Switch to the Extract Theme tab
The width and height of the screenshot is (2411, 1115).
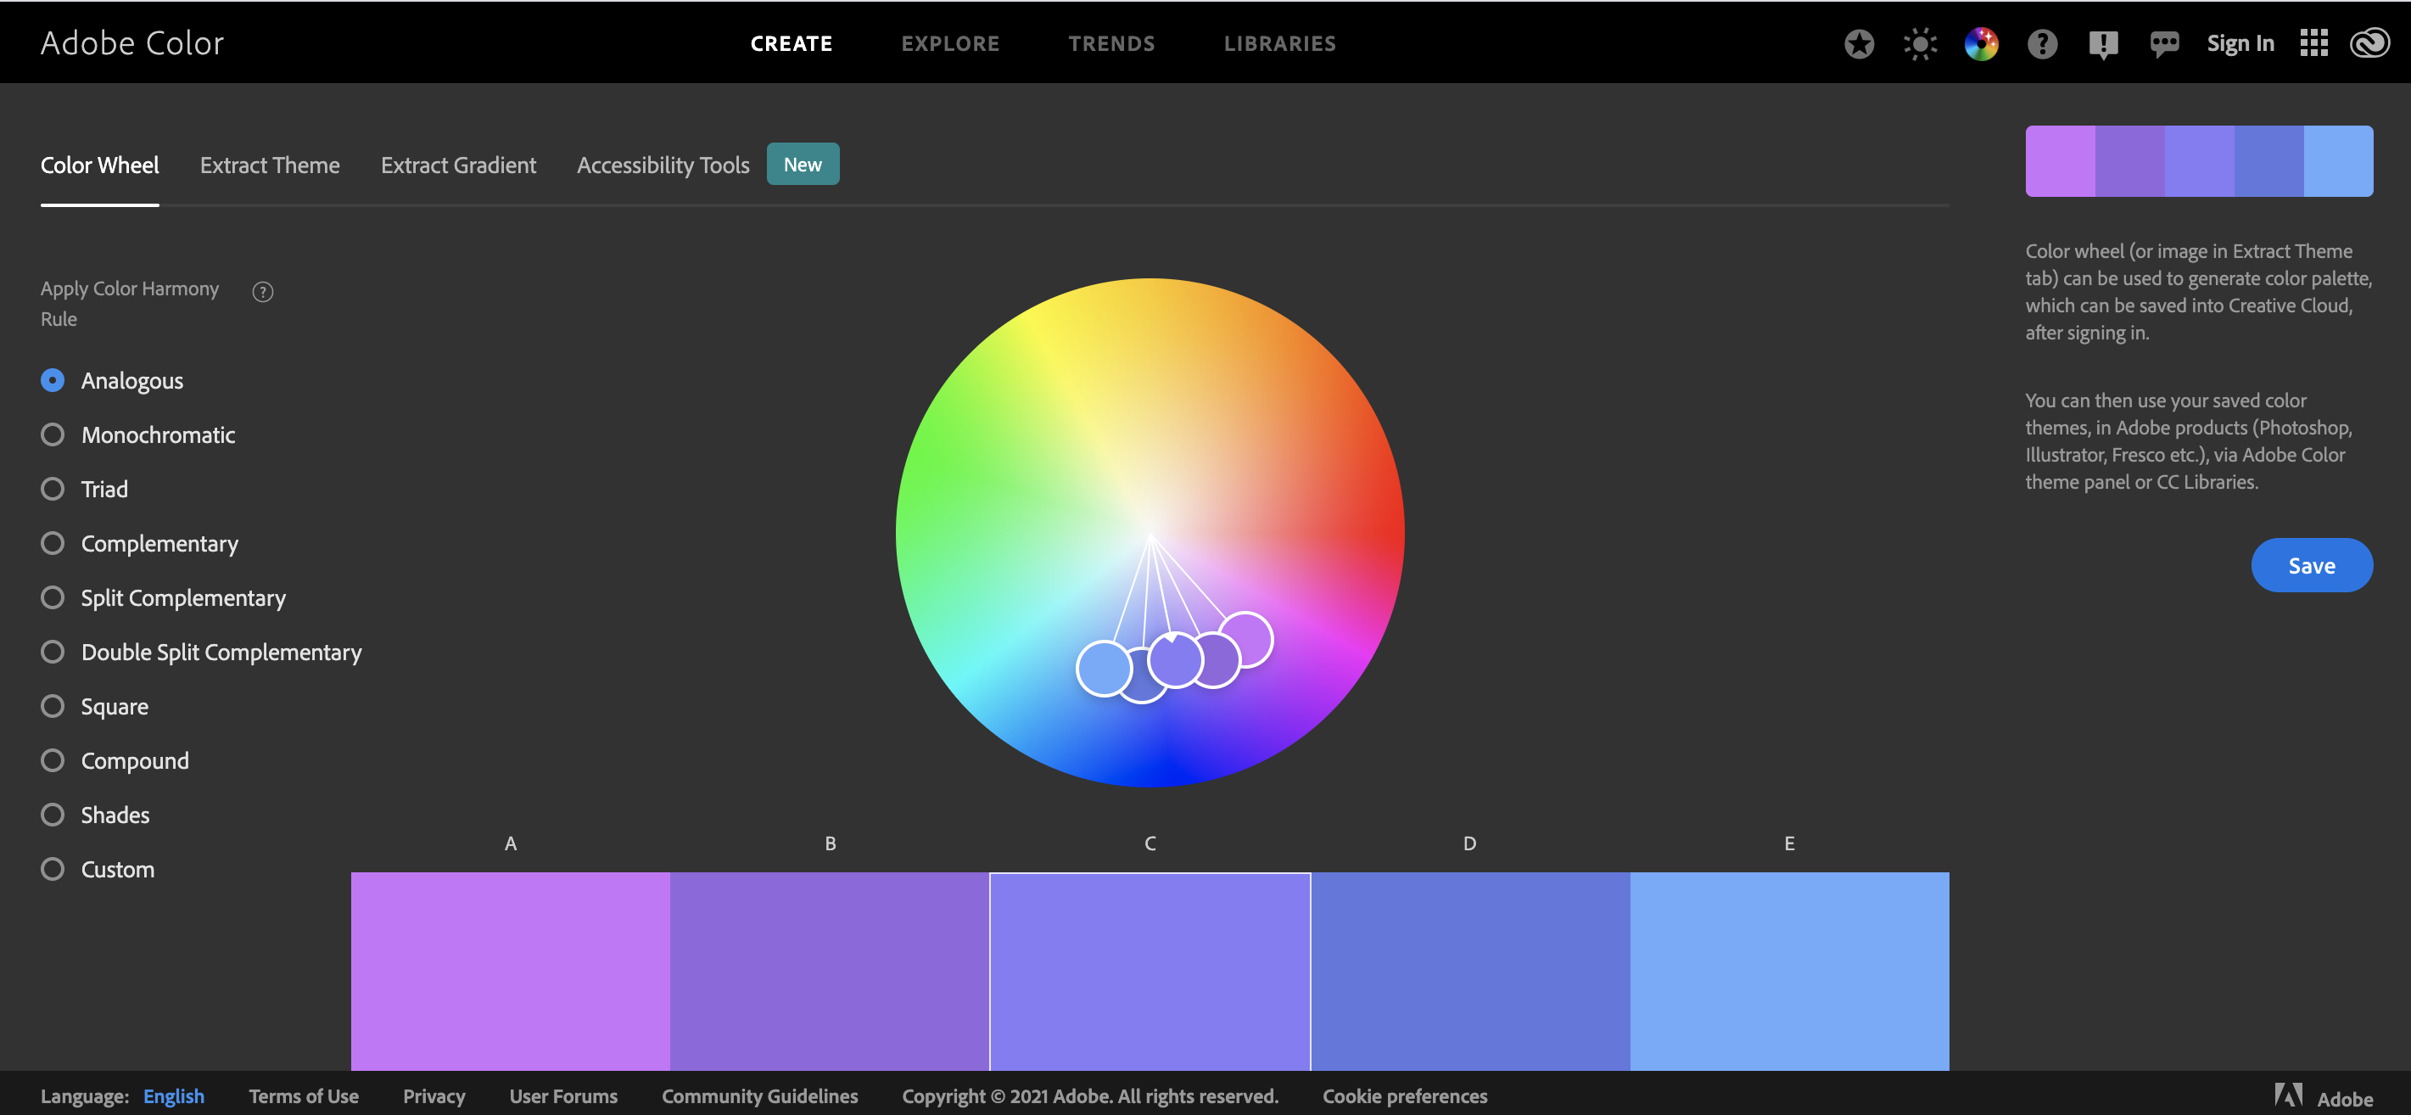coord(270,165)
